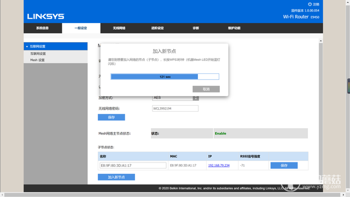Save Mesh settings with 保存 button

[112, 117]
